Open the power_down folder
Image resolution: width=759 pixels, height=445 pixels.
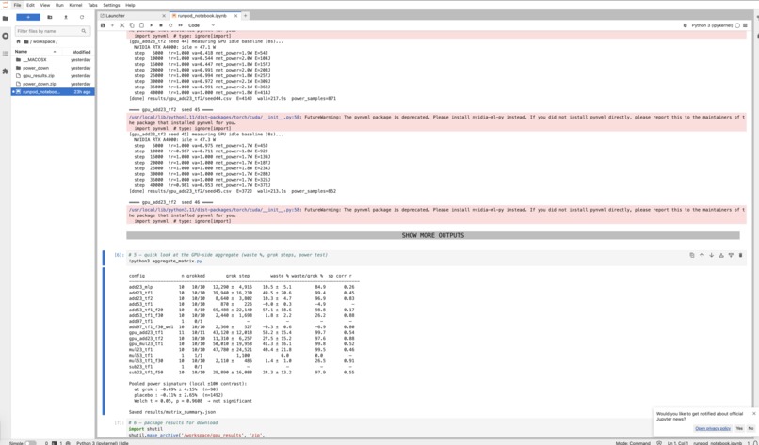click(54, 68)
